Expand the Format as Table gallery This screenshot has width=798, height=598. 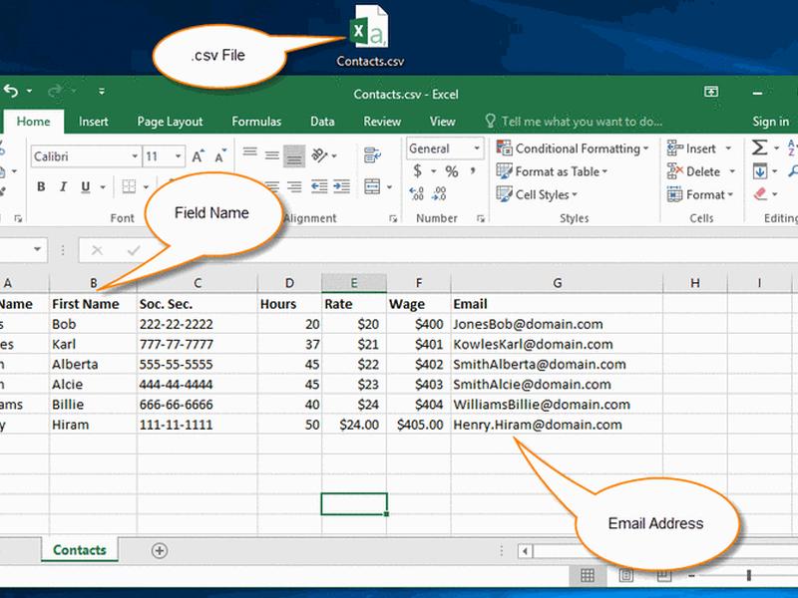point(553,171)
